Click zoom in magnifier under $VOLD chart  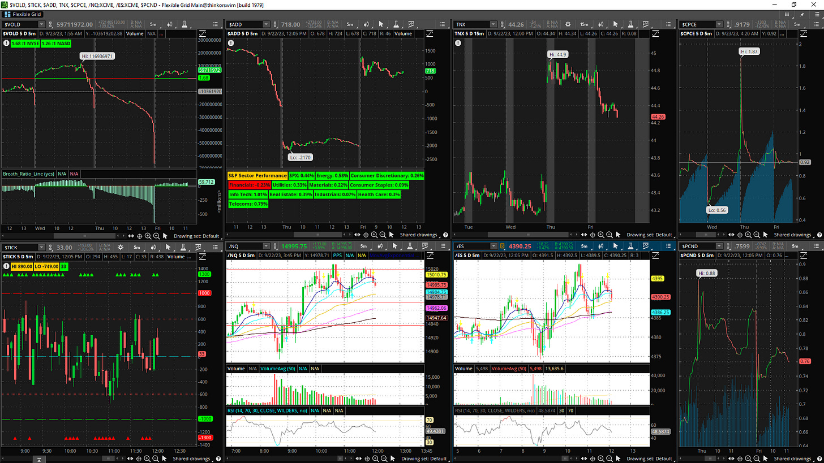click(148, 235)
